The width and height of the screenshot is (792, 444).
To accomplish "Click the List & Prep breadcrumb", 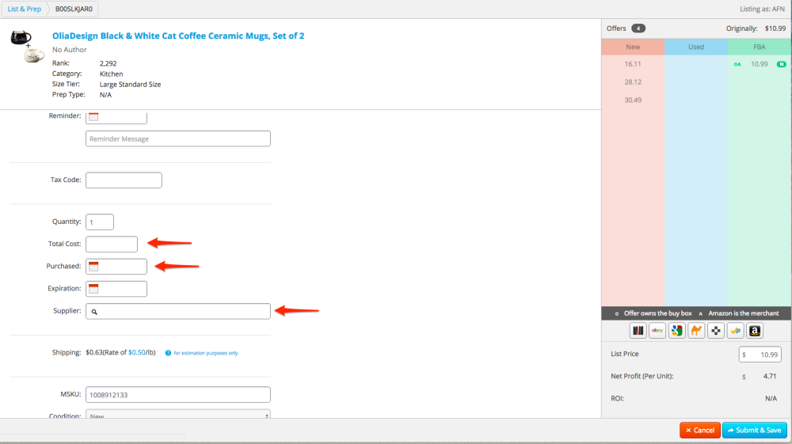I will click(25, 9).
